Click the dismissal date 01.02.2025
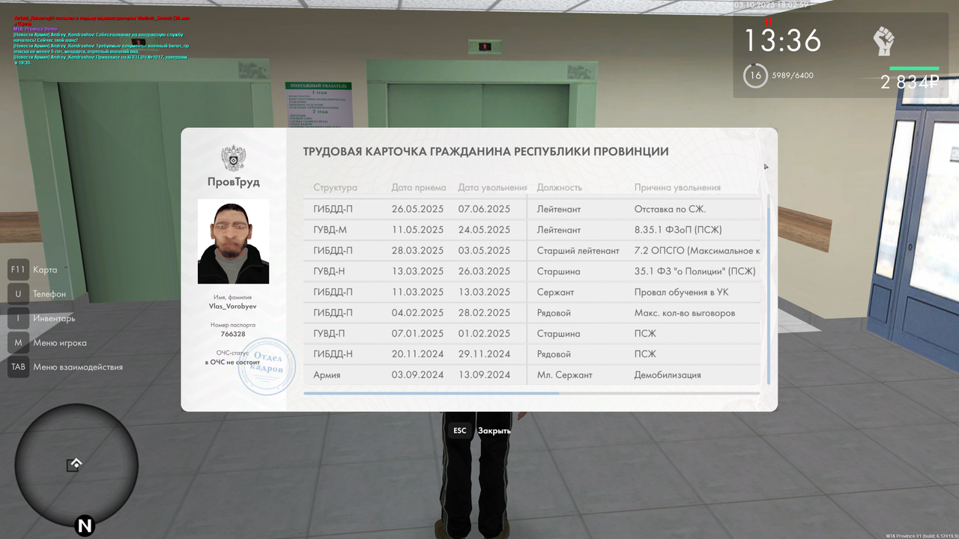Viewport: 959px width, 539px height. click(x=484, y=333)
